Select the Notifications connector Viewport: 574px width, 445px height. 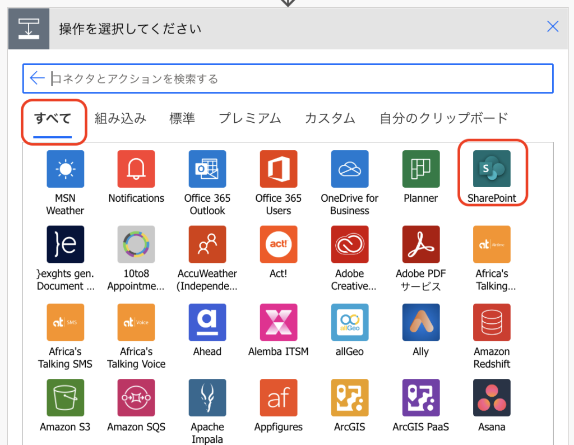pos(136,169)
